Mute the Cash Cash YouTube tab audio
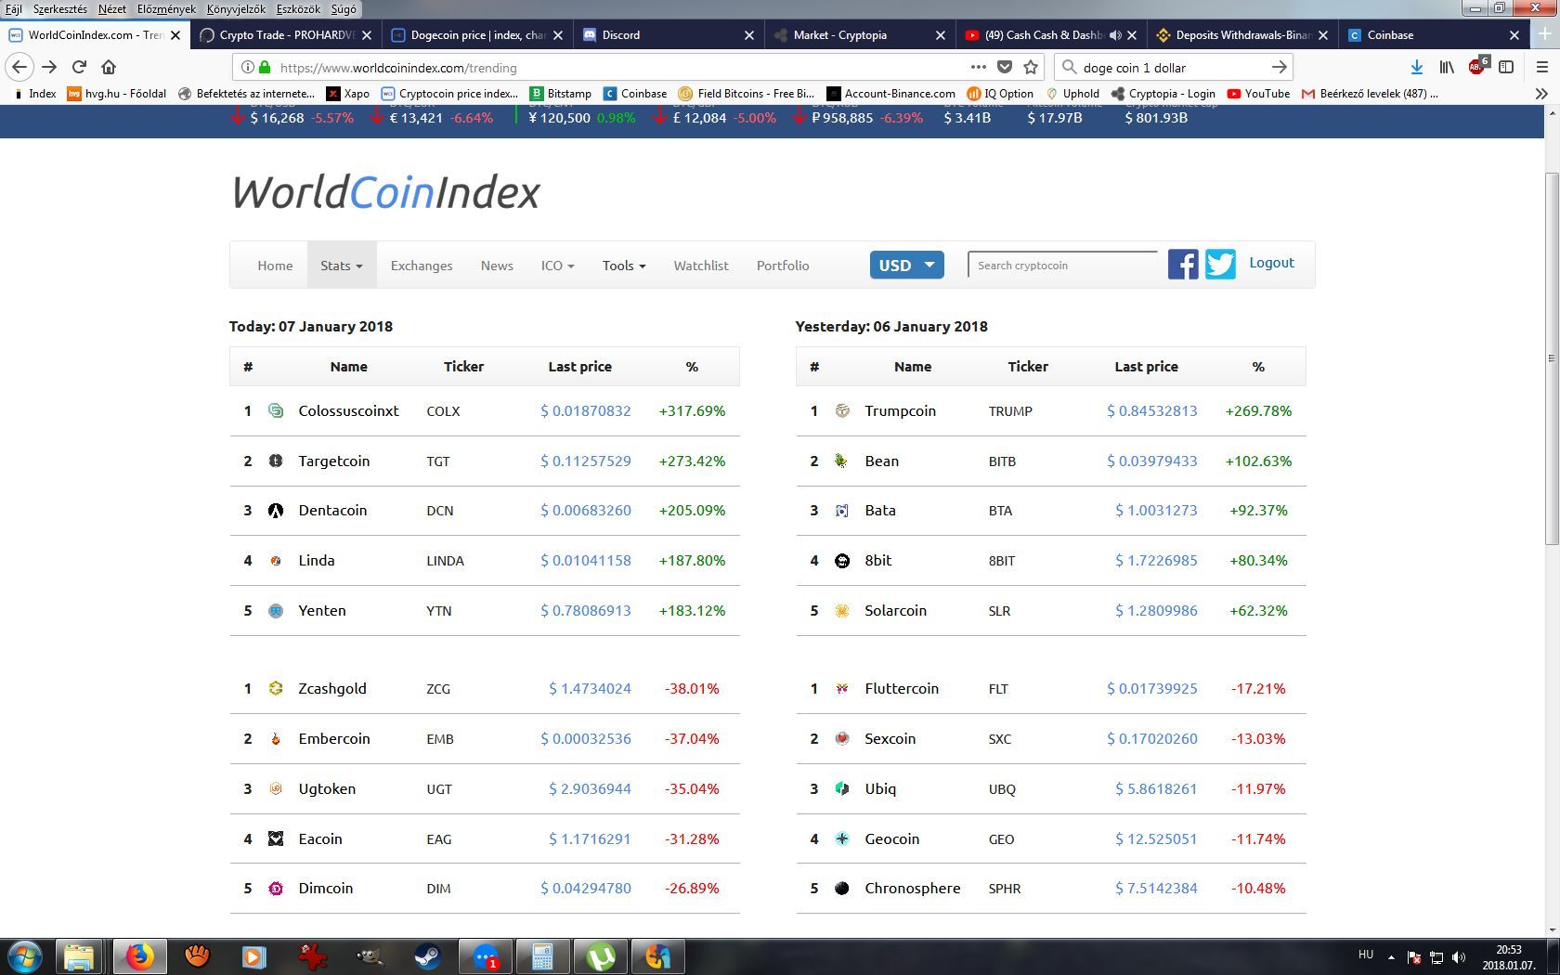 pyautogui.click(x=1115, y=35)
